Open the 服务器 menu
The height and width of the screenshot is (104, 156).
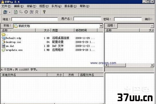[70, 6]
